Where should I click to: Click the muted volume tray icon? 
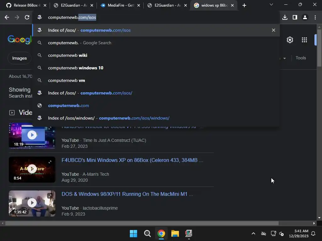point(281,233)
